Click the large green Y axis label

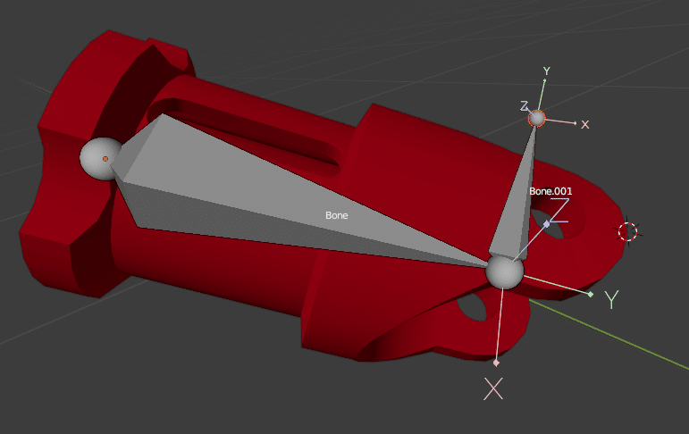pyautogui.click(x=611, y=299)
